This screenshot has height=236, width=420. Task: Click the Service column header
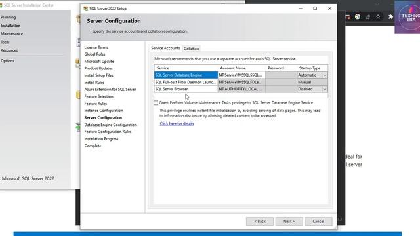coord(186,68)
